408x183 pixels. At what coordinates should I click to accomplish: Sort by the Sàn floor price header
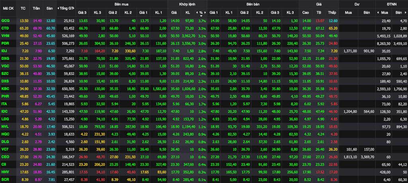tap(49, 8)
